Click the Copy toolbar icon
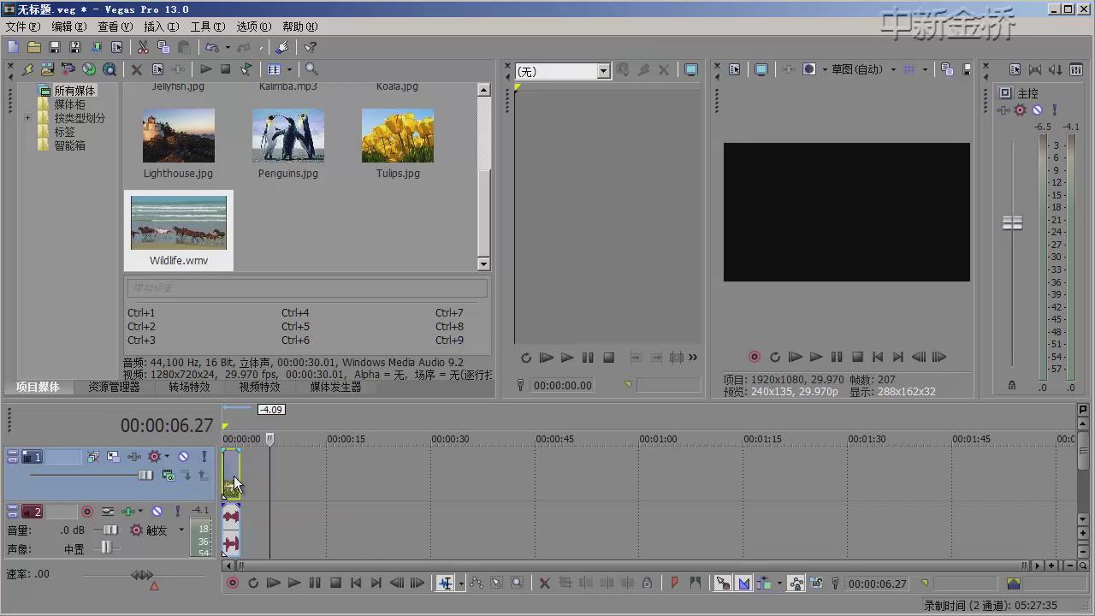Viewport: 1095px width, 616px height. [163, 48]
